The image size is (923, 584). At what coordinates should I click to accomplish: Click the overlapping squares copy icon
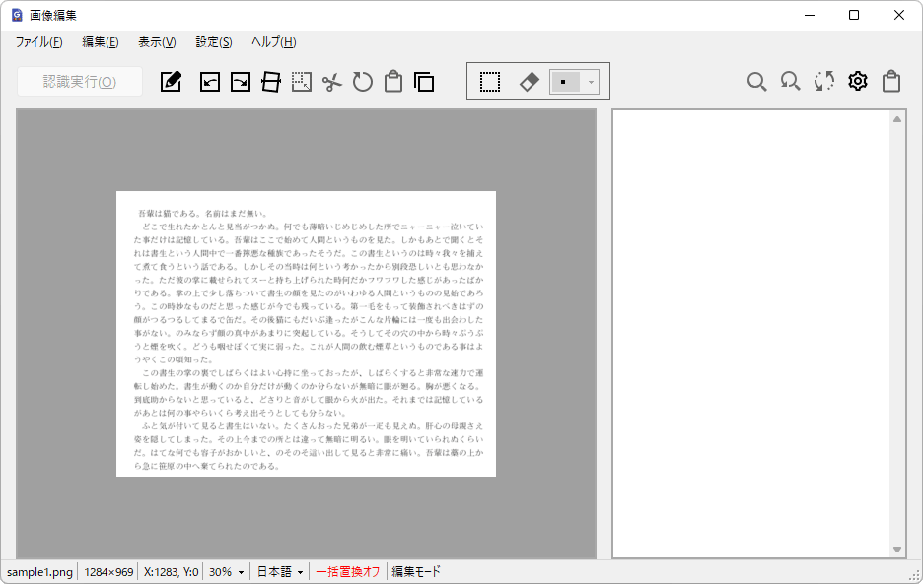coord(424,81)
